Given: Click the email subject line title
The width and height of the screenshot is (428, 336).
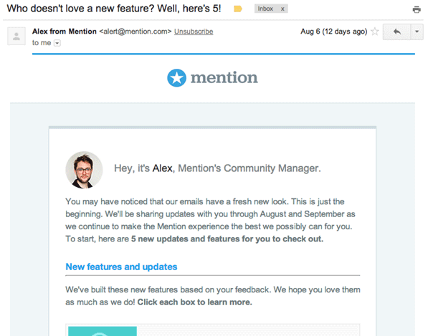Looking at the screenshot, I should coord(114,9).
